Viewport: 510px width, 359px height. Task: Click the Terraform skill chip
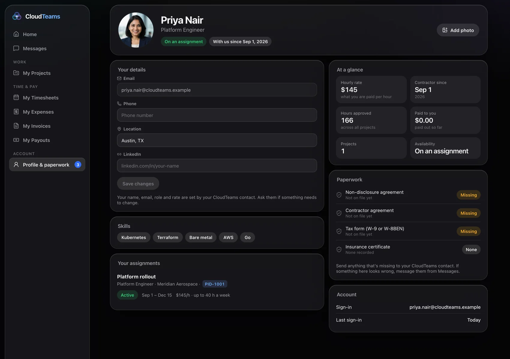[168, 237]
